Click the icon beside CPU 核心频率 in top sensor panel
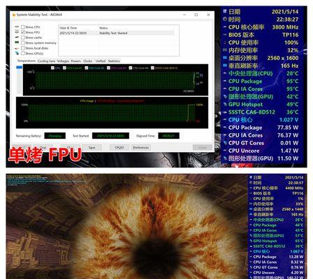This screenshot has height=279, width=313. pyautogui.click(x=225, y=27)
